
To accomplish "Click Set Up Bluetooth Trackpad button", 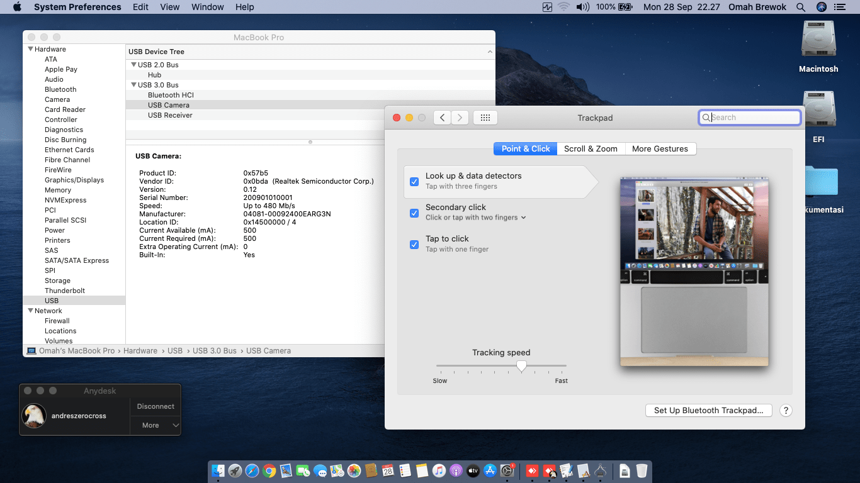I will (x=708, y=411).
